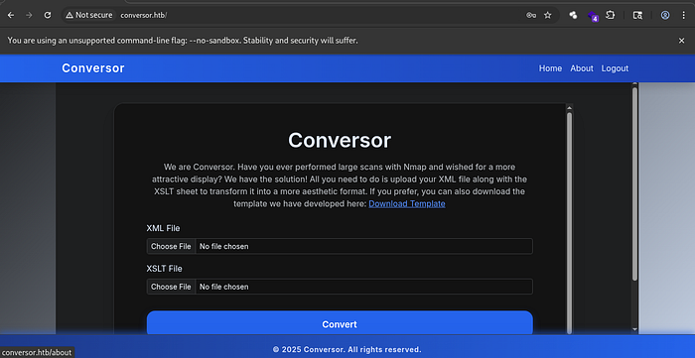Open the Chrome three-dot menu
Screen dimensions: 695x358
683,15
